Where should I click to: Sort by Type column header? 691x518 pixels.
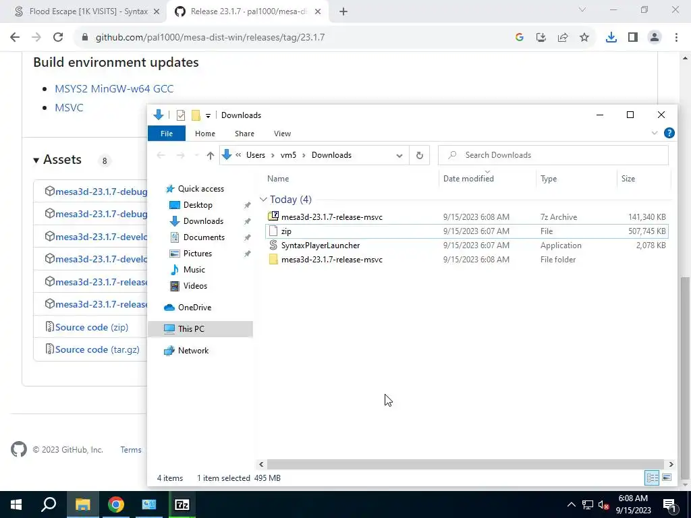(x=549, y=178)
